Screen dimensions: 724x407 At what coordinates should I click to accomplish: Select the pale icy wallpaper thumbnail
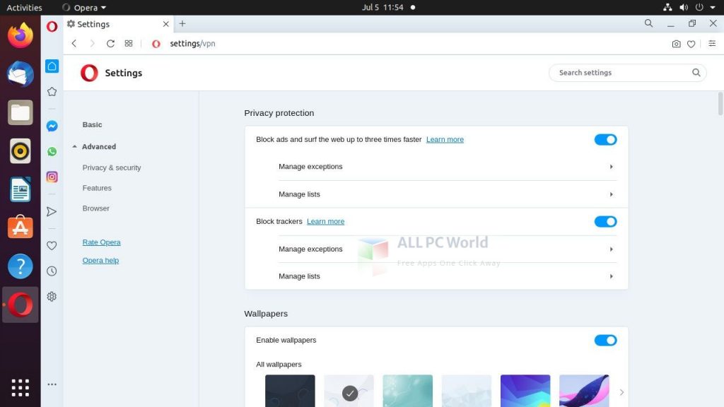point(467,391)
